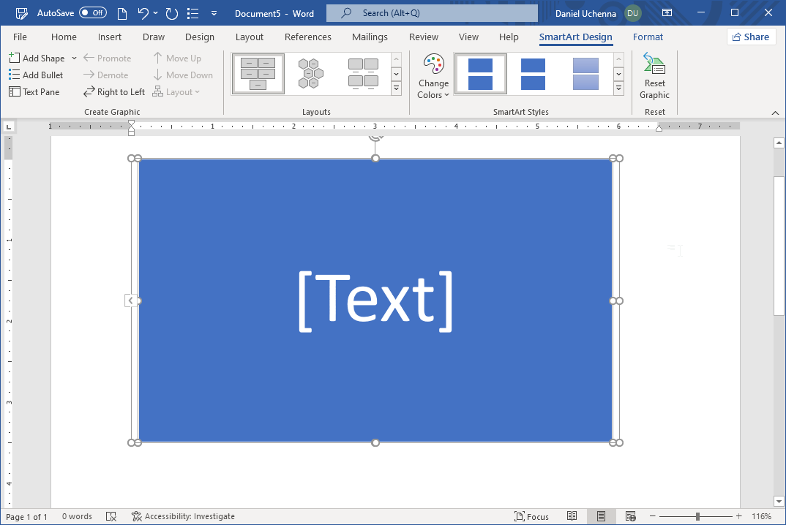Viewport: 786px width, 525px height.
Task: Apply Right to Left direction
Action: click(x=113, y=91)
